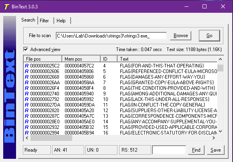This screenshot has height=162, width=233.
Task: Select FLAG{FOR-AND-THIS-THAT-OPERATING} text
Action: [x=162, y=65]
